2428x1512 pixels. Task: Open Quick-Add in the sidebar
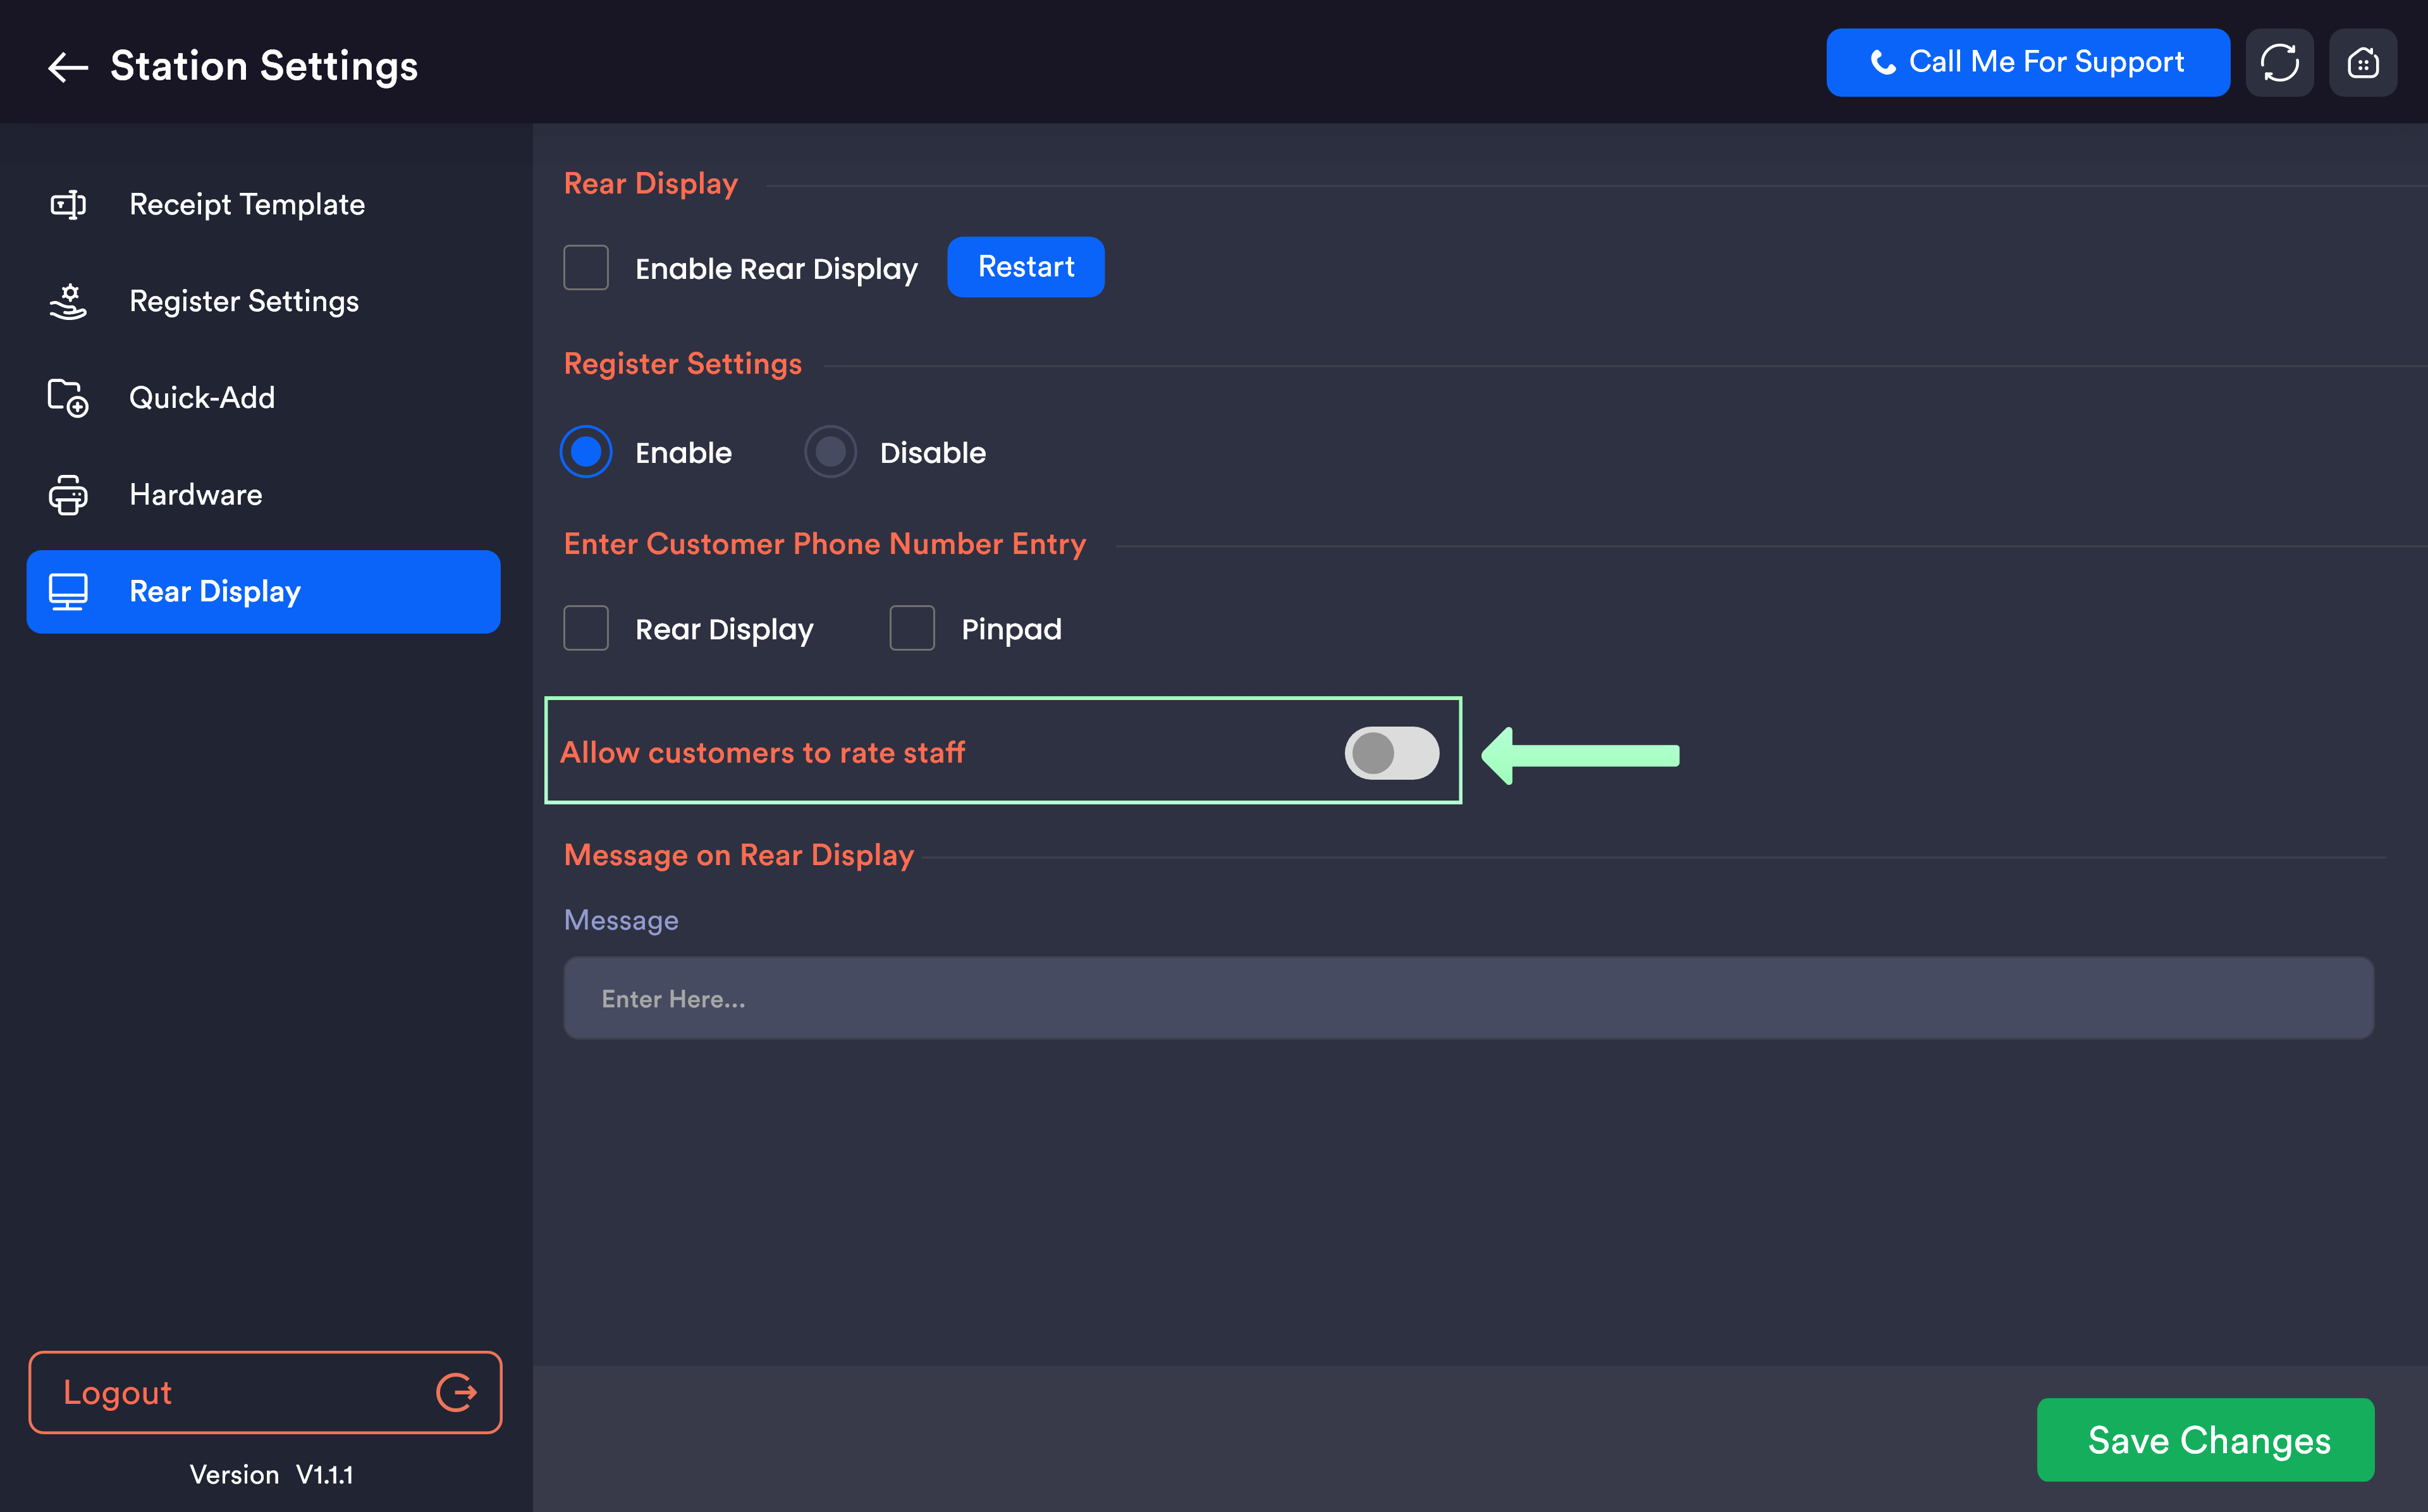(x=202, y=398)
